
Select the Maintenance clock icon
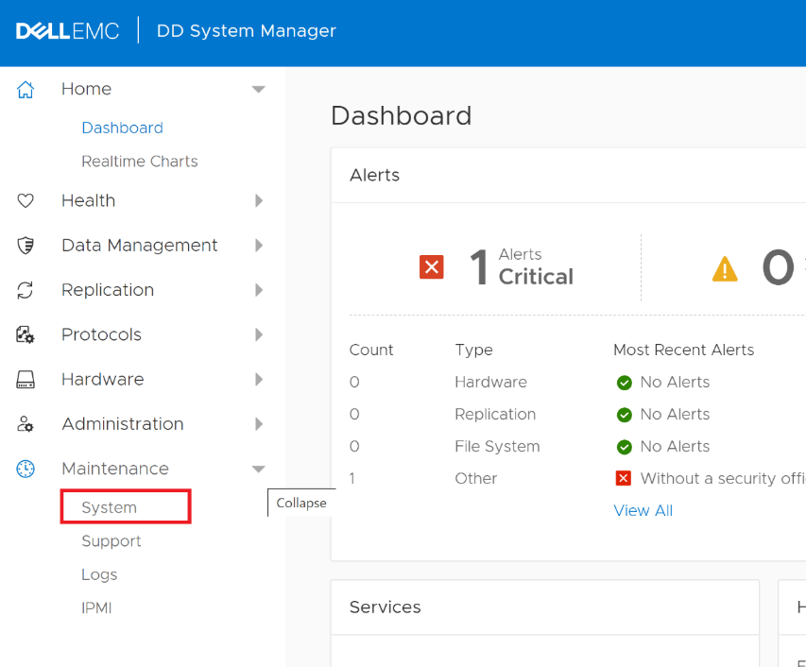25,468
